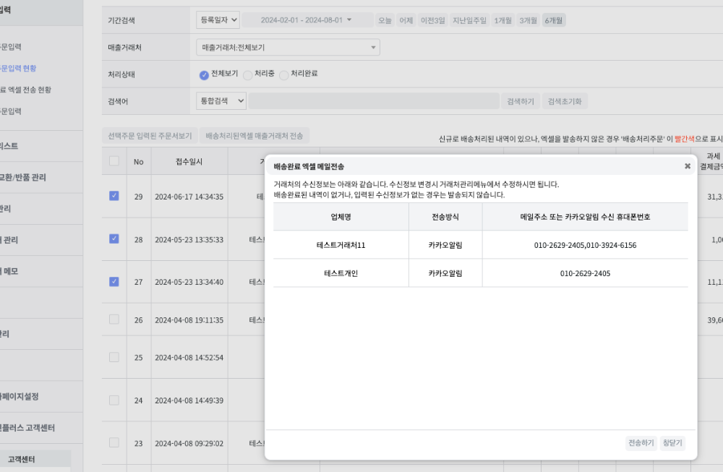This screenshot has width=723, height=472.
Task: Open 주문입력 현황 in the sidebar
Action: coord(18,68)
